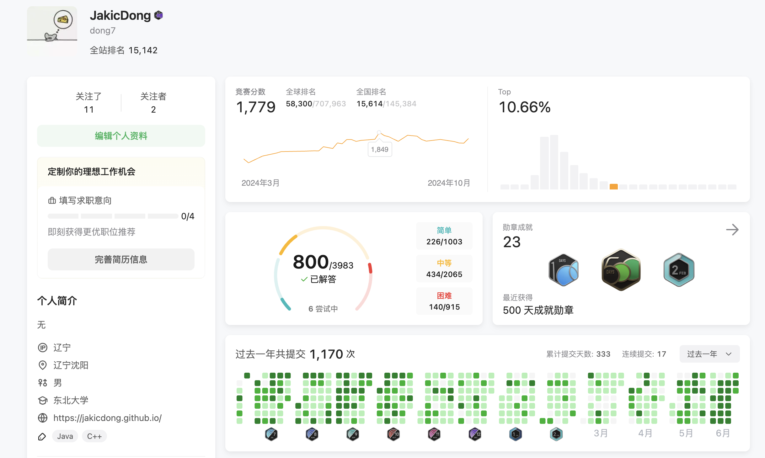Open the jakicdong.github.io website link
The height and width of the screenshot is (458, 765).
tap(107, 418)
